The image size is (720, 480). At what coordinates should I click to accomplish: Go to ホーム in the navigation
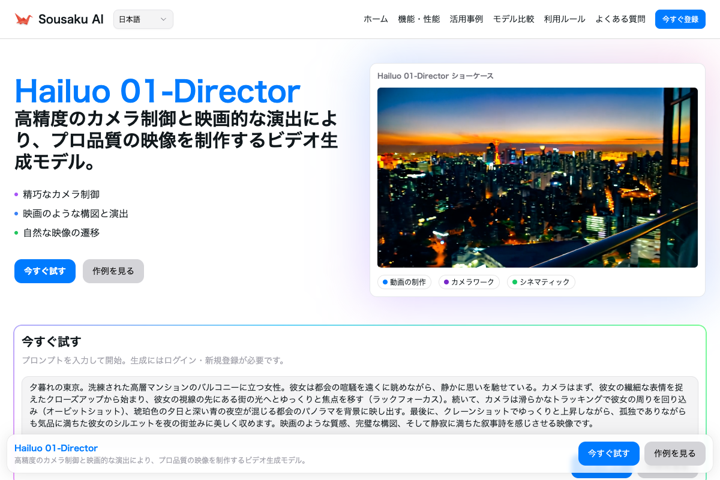(x=376, y=19)
